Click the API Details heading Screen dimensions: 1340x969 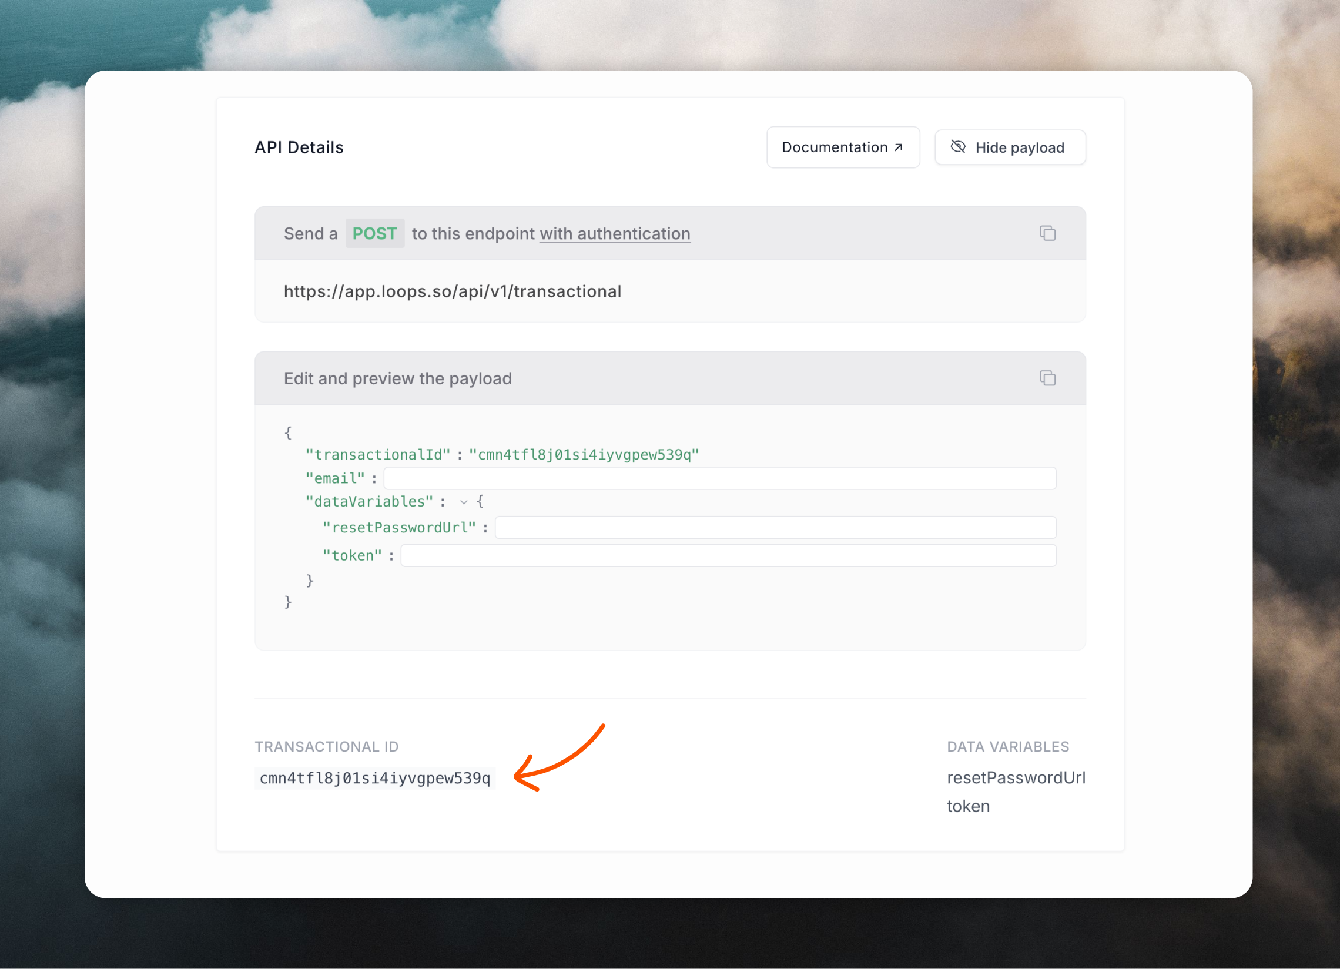(299, 147)
